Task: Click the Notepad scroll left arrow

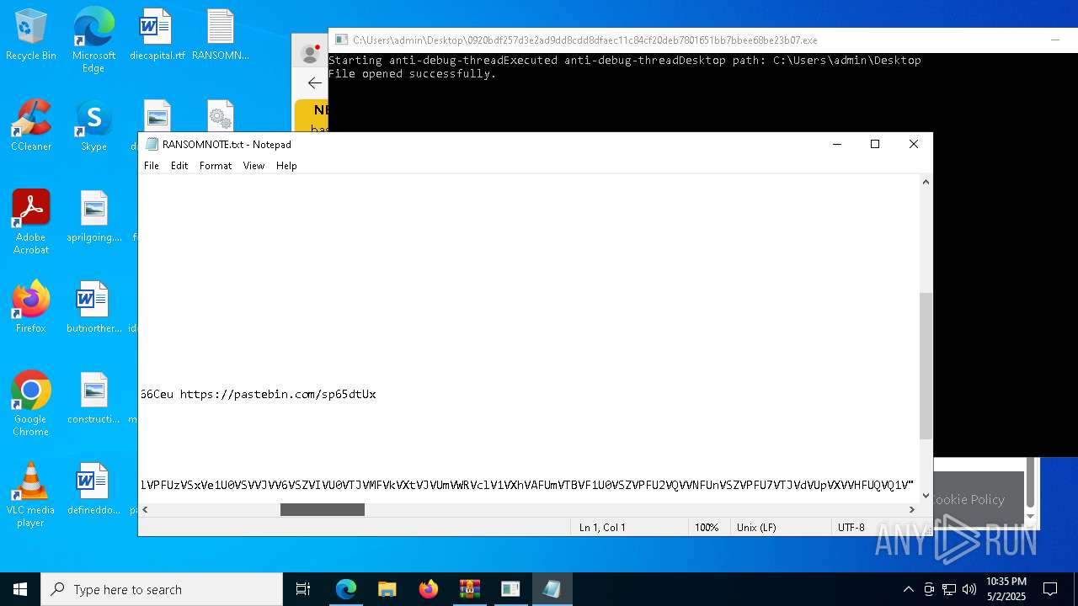Action: point(146,509)
